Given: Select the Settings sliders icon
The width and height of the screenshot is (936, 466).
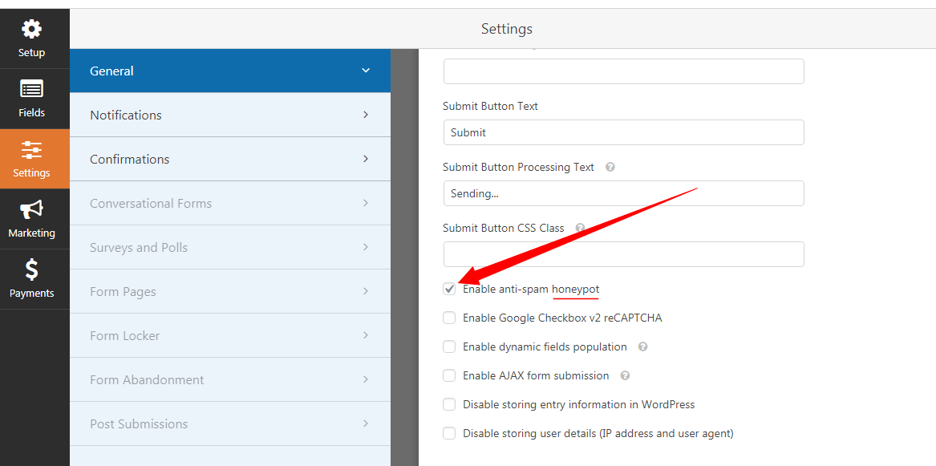Looking at the screenshot, I should tap(31, 150).
